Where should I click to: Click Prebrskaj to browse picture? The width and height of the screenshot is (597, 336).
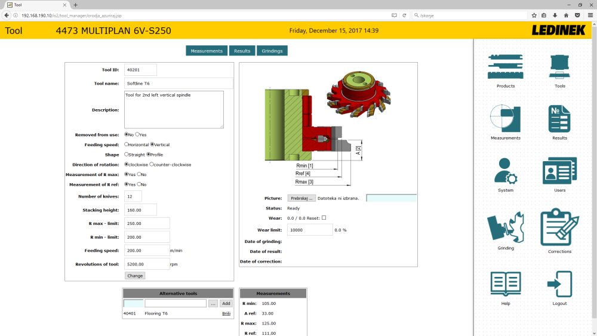301,198
